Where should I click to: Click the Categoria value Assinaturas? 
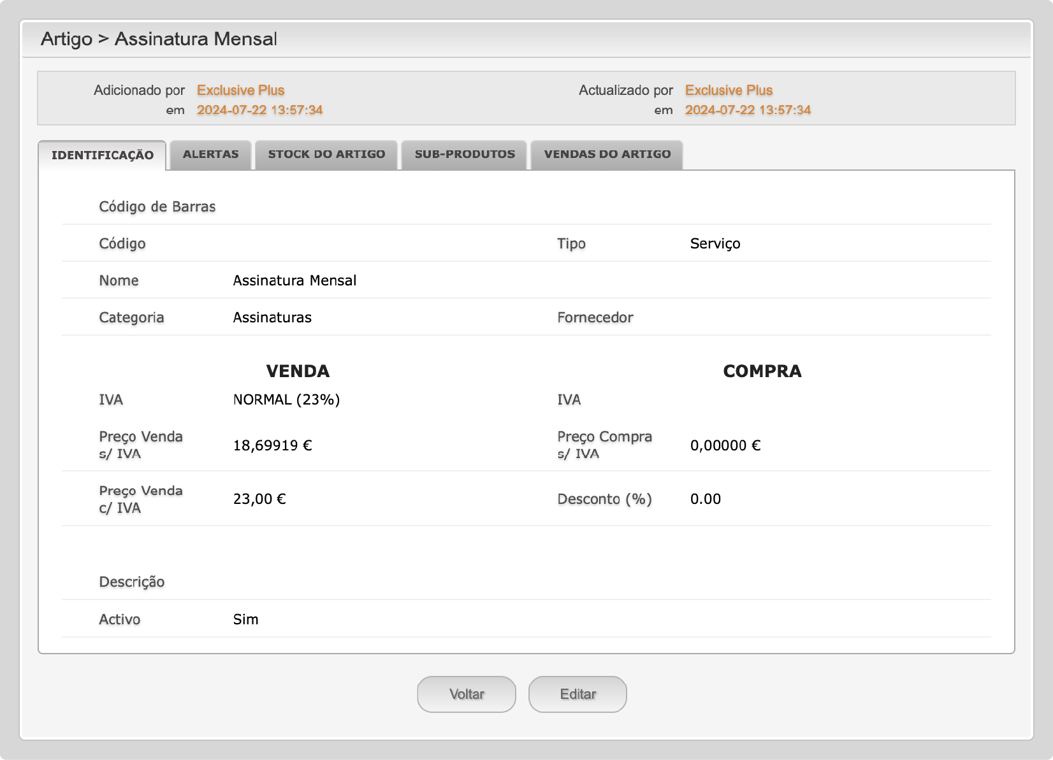pyautogui.click(x=272, y=317)
